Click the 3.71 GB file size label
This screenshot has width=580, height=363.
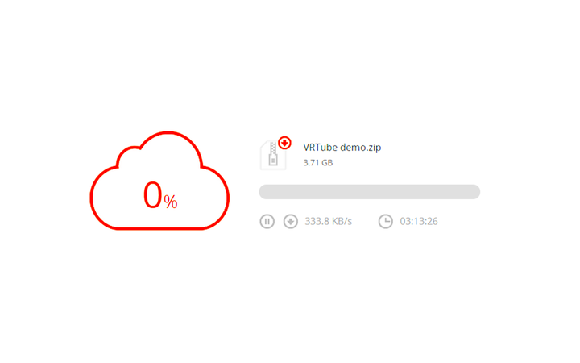point(318,163)
